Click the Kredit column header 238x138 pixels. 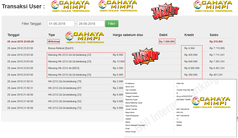pyautogui.click(x=189, y=35)
